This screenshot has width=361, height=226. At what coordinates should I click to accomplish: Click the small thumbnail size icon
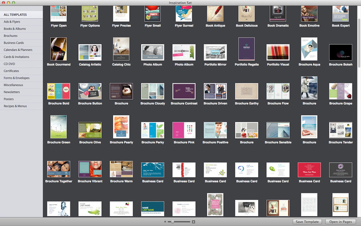click(x=165, y=222)
